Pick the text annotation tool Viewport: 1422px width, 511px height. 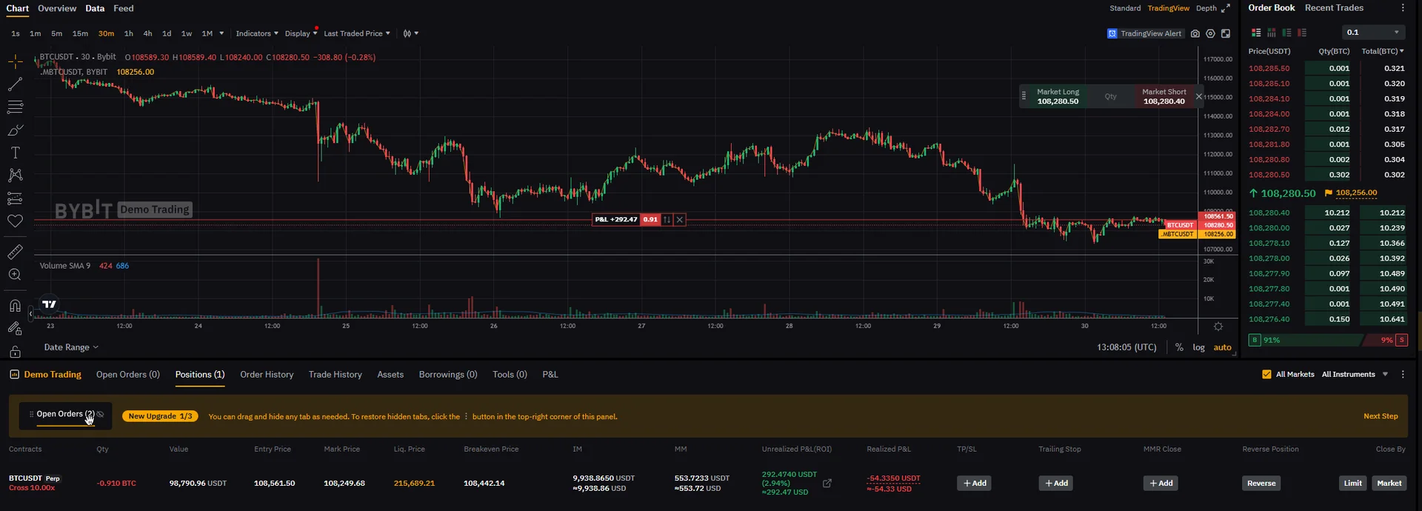15,153
